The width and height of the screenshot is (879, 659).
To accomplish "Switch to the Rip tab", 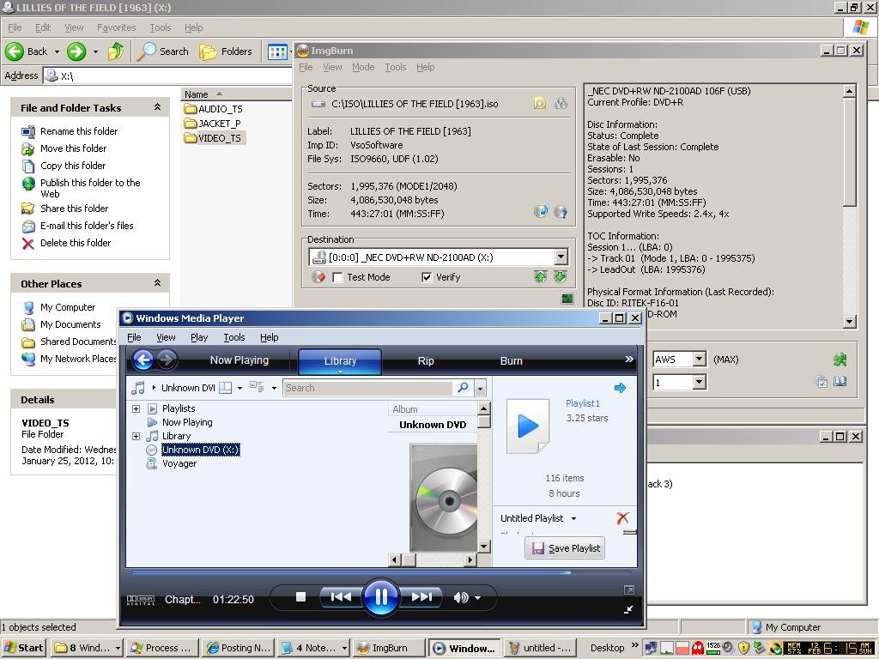I will [426, 361].
